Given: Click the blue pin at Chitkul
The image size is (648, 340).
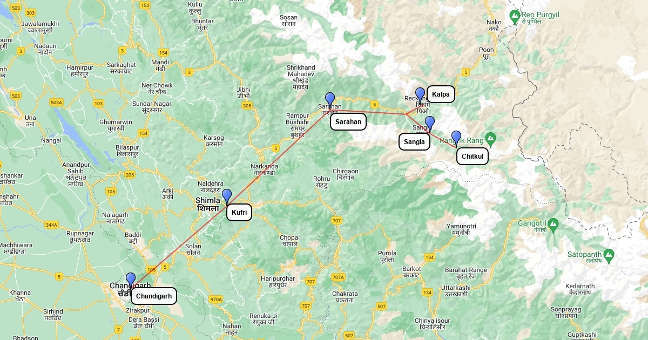Looking at the screenshot, I should click(456, 138).
